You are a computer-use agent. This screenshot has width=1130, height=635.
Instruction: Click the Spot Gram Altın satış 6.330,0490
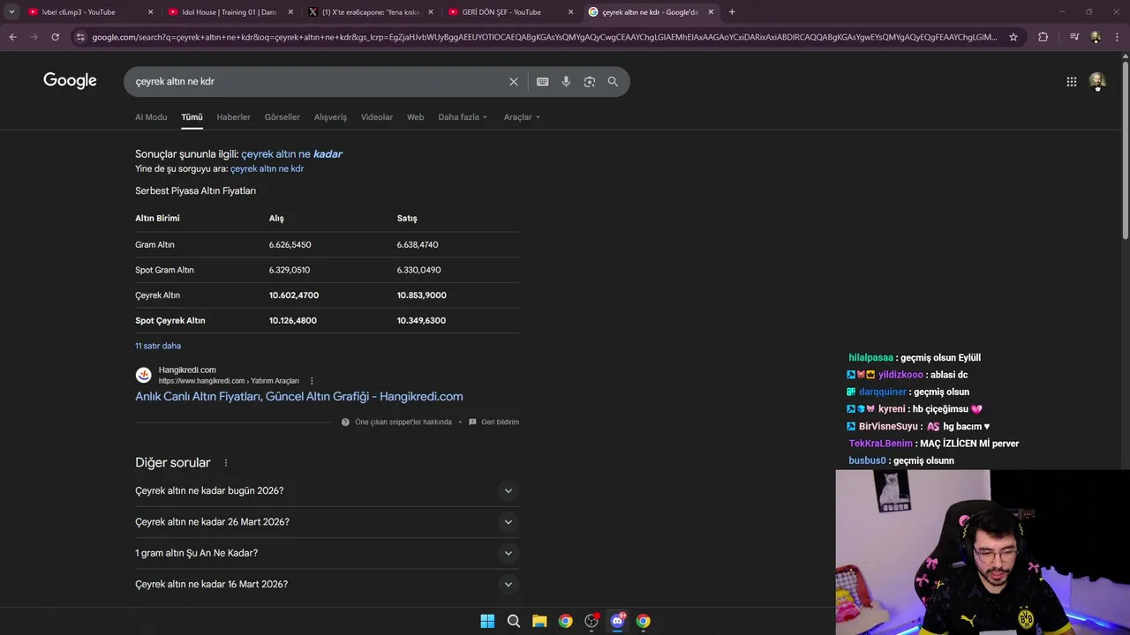click(418, 270)
